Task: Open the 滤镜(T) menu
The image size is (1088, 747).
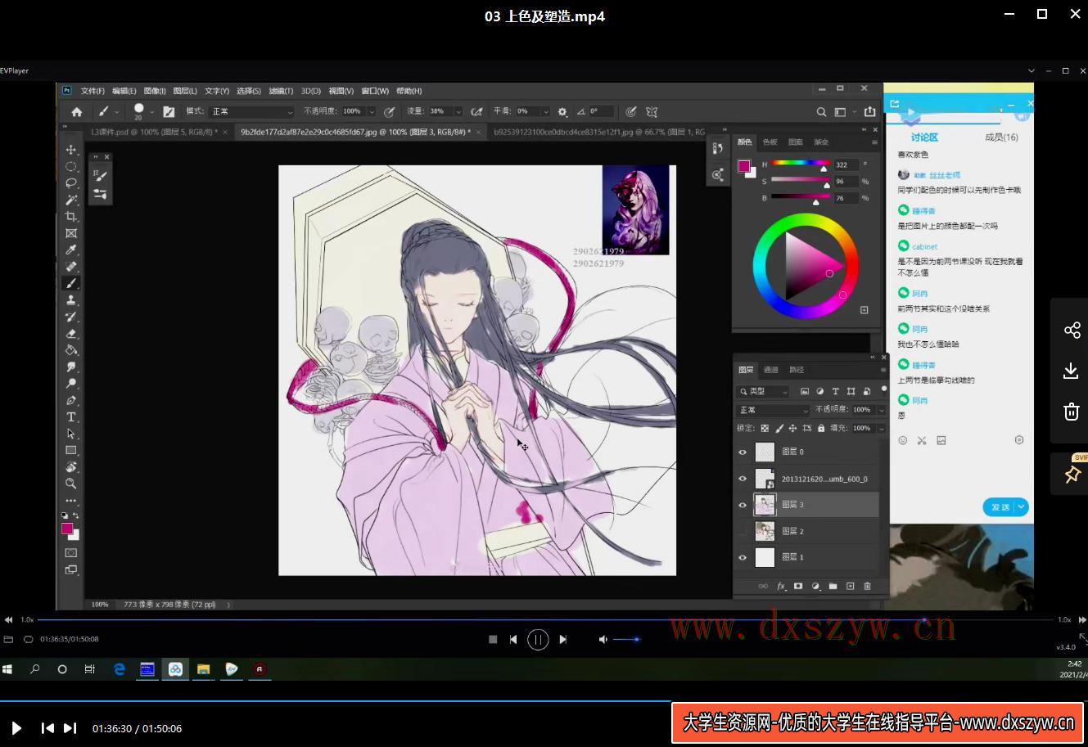Action: tap(281, 91)
